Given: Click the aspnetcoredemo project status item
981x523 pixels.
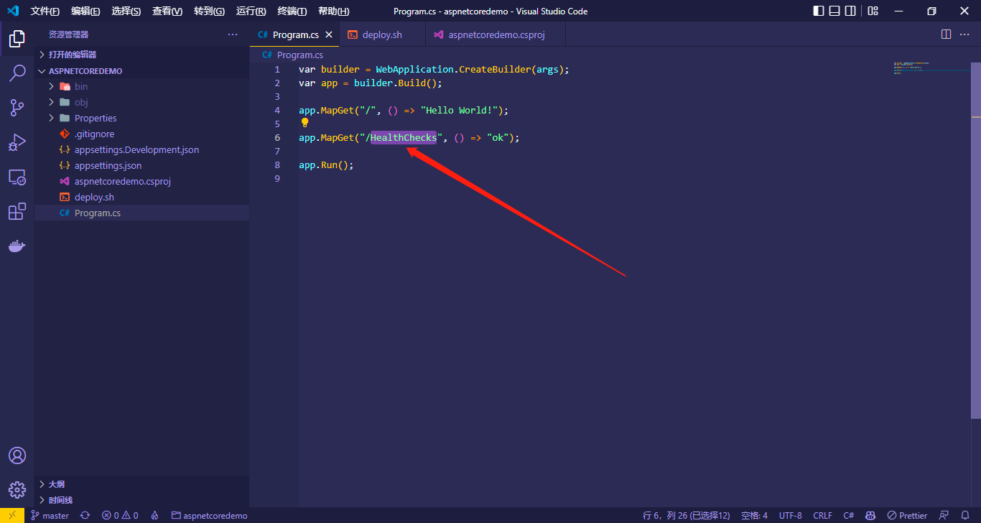Looking at the screenshot, I should (209, 515).
